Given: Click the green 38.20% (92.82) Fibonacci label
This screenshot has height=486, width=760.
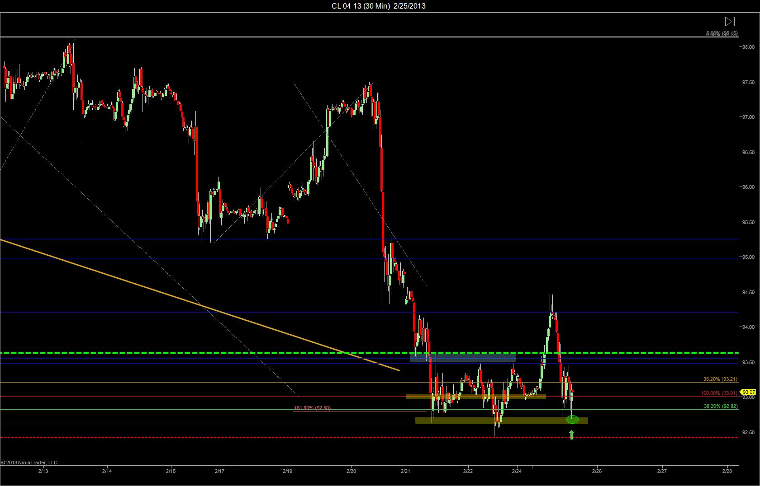Looking at the screenshot, I should pyautogui.click(x=721, y=406).
